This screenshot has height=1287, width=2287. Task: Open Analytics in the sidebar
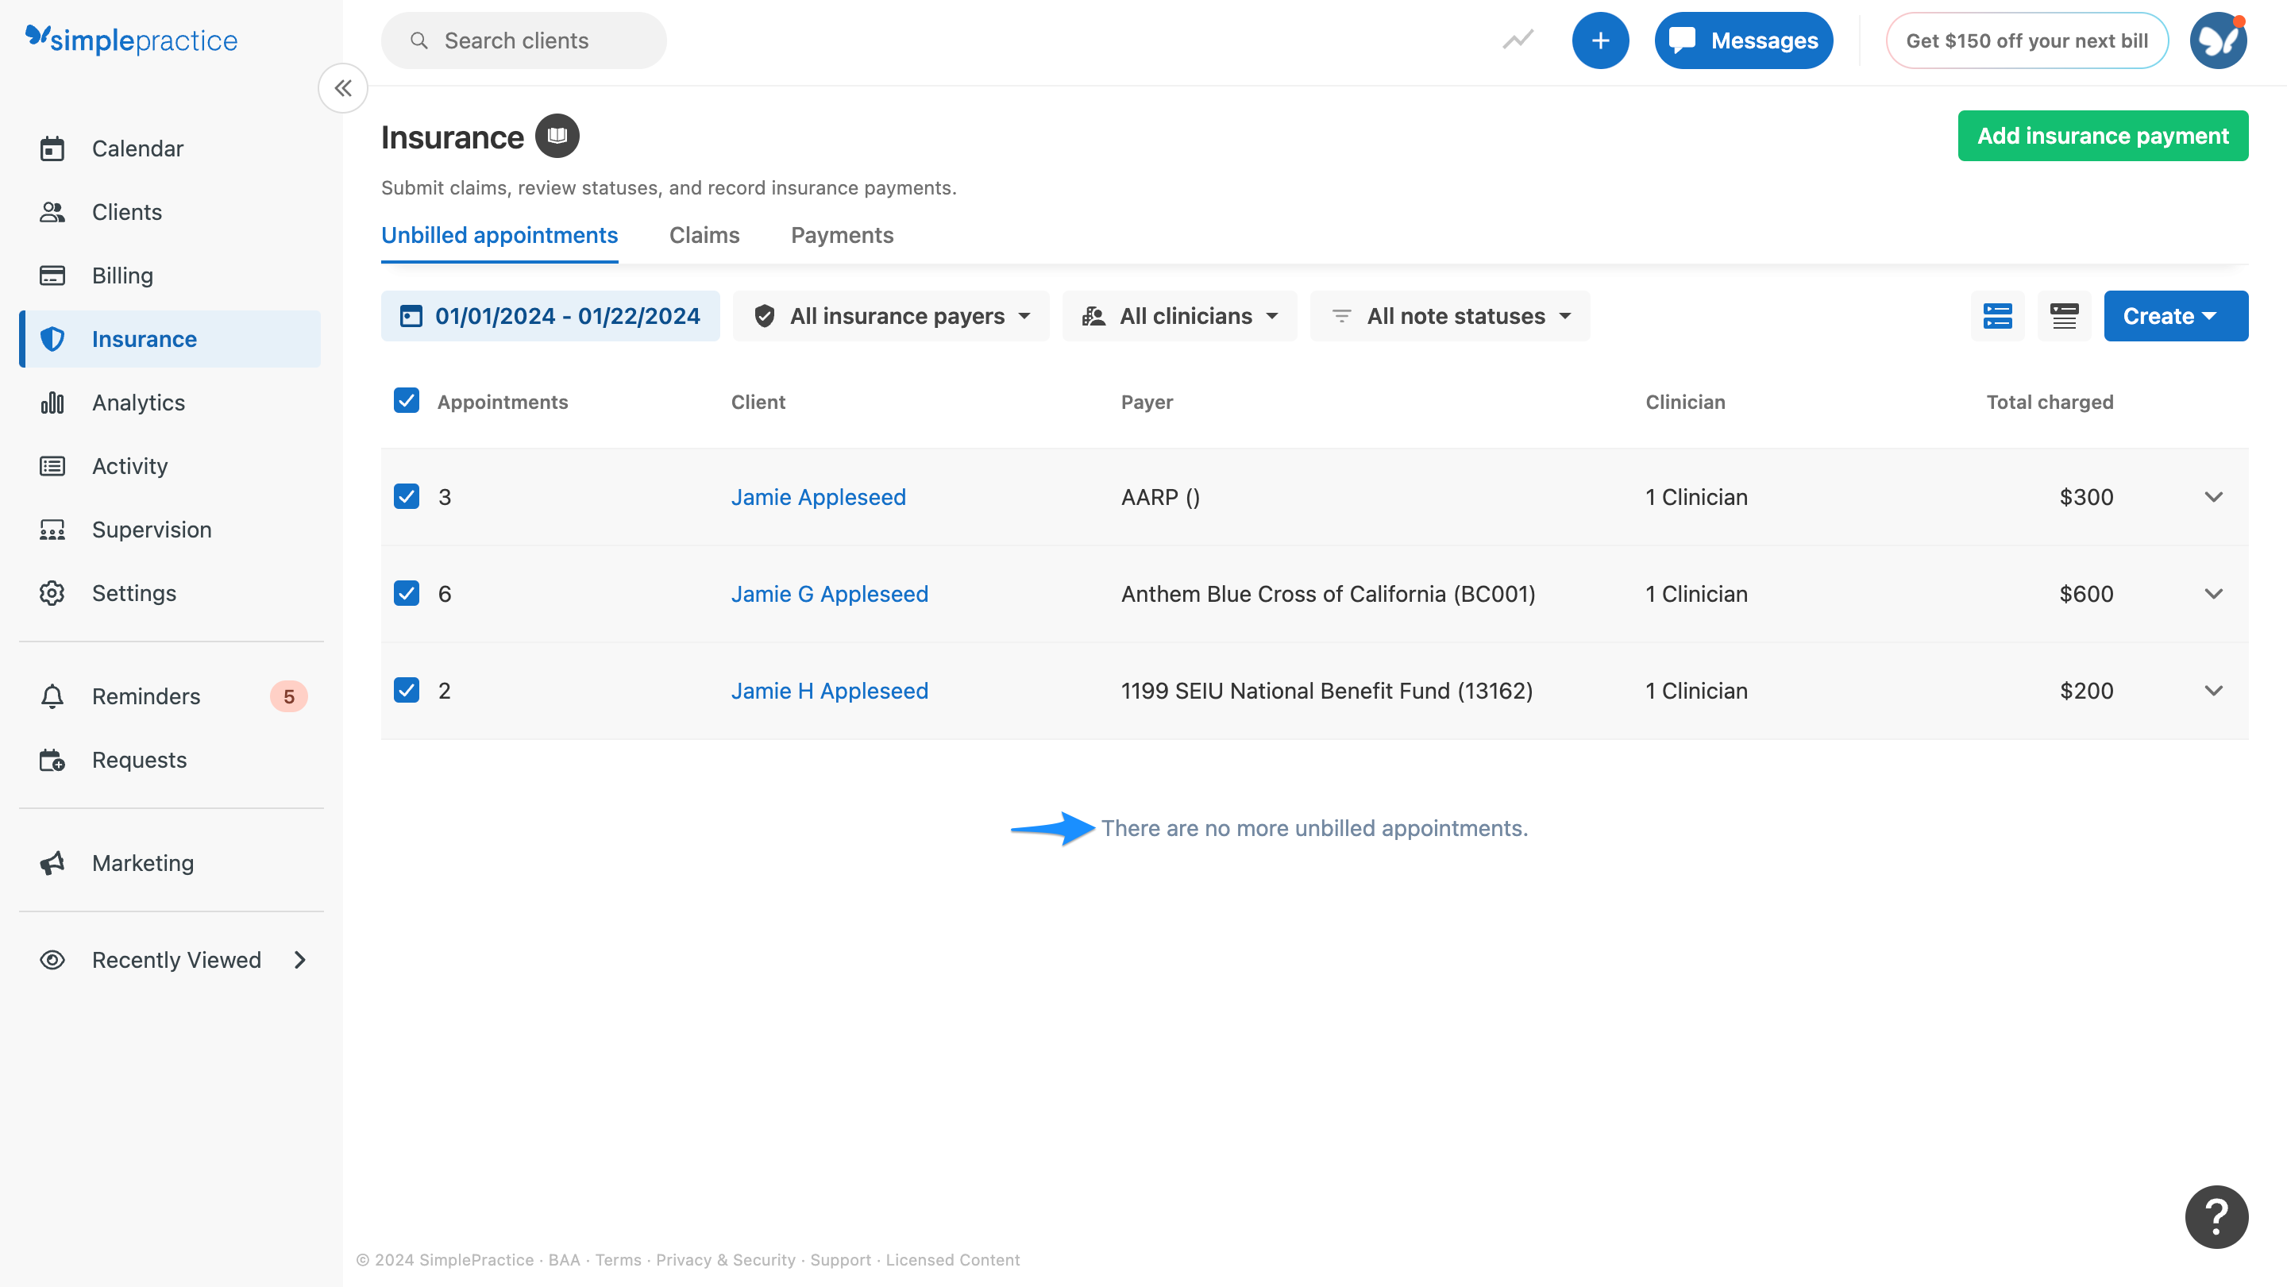(171, 403)
